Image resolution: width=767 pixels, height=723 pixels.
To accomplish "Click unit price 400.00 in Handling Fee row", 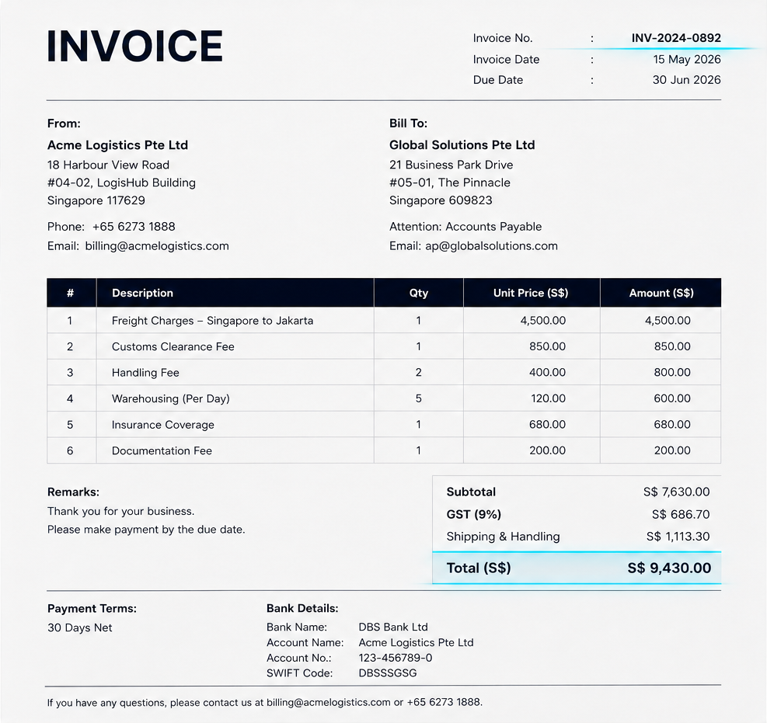I will click(x=547, y=373).
